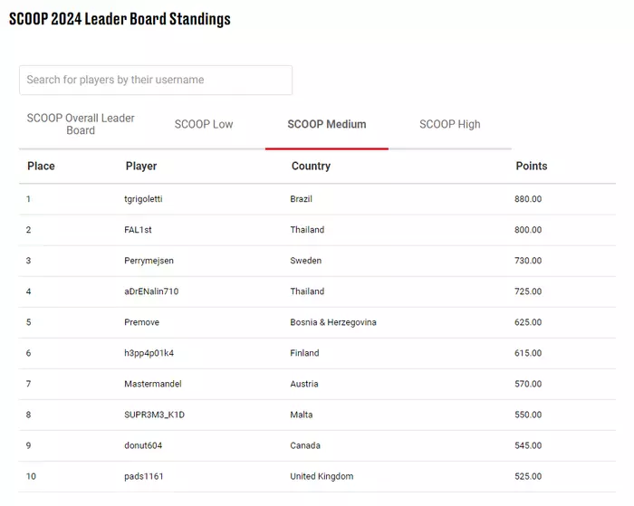Switch to the SCOOP High tab
Viewport: 634px width, 506px height.
point(449,124)
